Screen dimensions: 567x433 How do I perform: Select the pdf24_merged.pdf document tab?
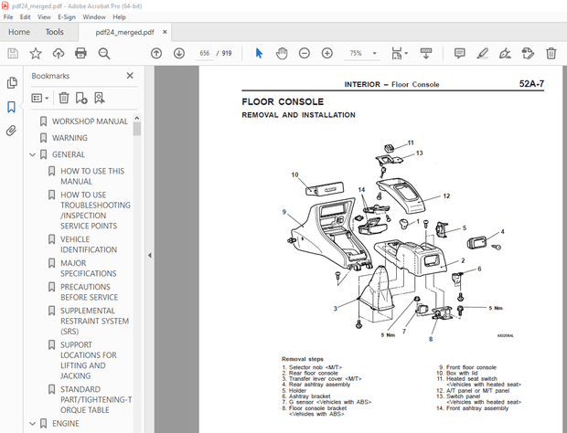coord(124,33)
